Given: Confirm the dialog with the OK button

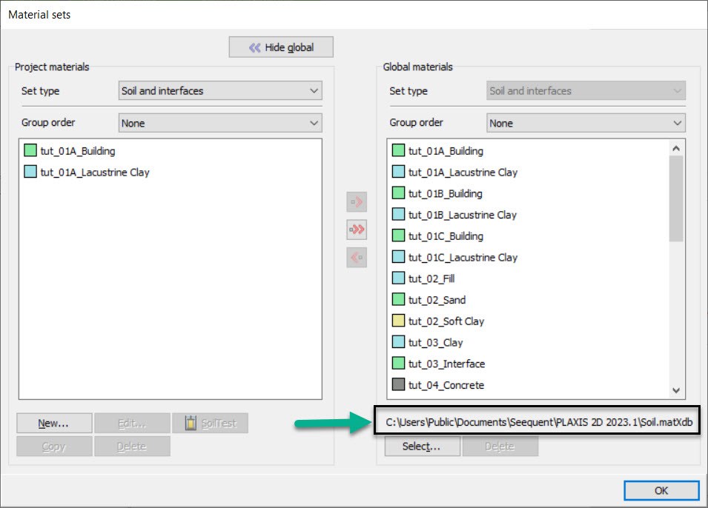Looking at the screenshot, I should click(661, 490).
